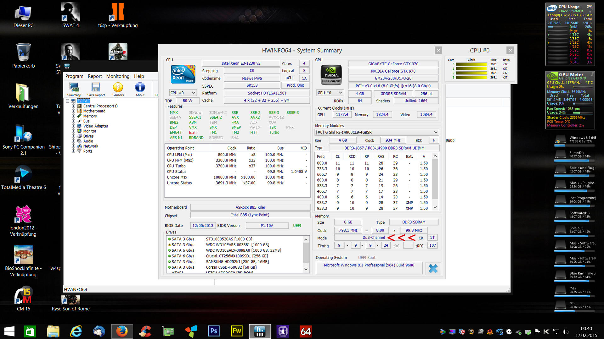Open the london2012 Verknüpfung shortcut

(x=23, y=221)
